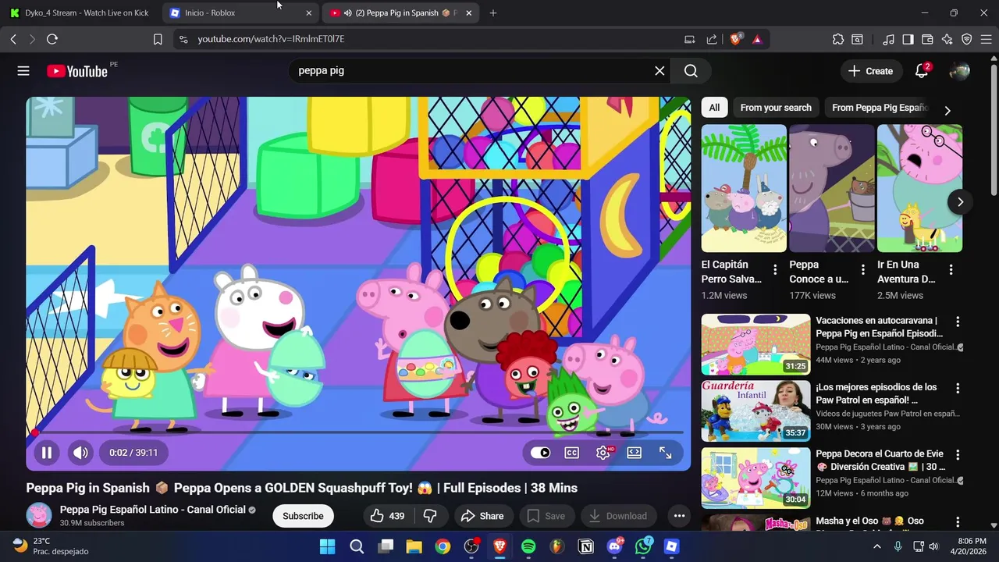Viewport: 999px width, 562px height.
Task: Select the All filter chip
Action: click(x=714, y=108)
